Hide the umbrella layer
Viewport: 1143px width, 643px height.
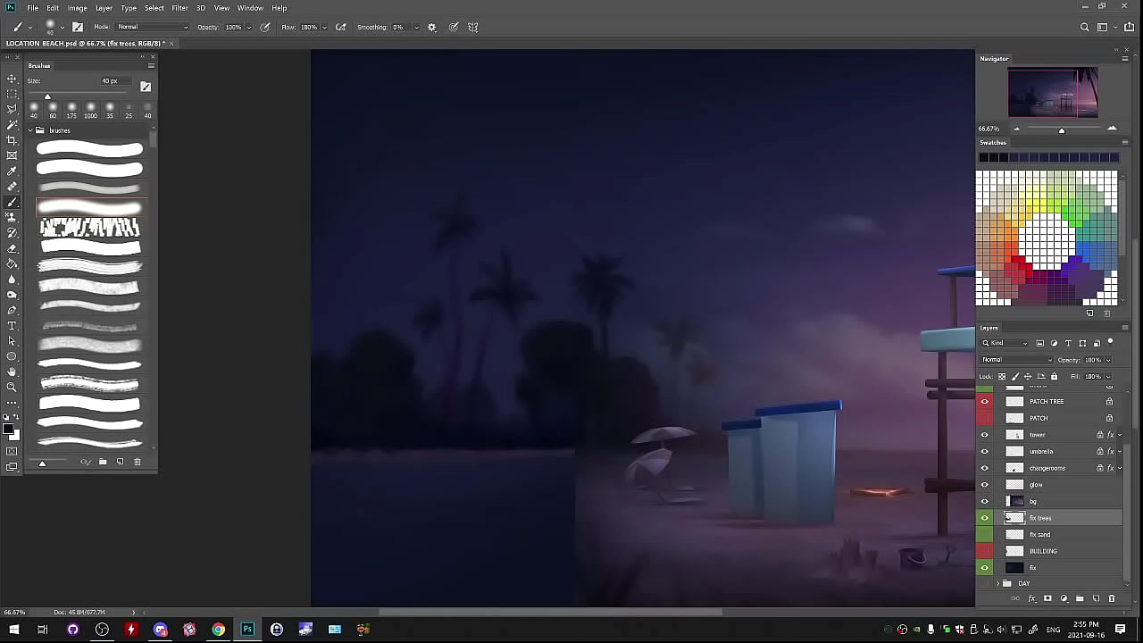click(x=985, y=452)
